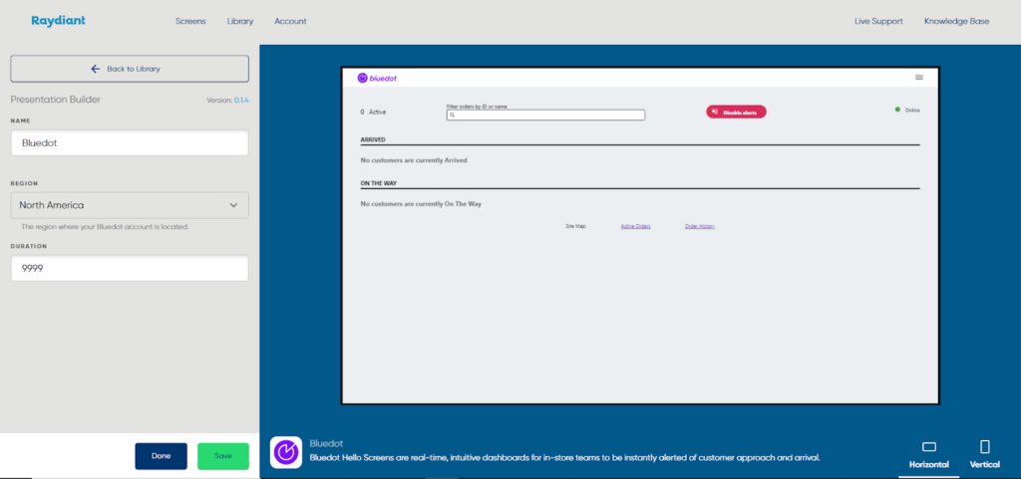Open the Active Orders link
This screenshot has height=479, width=1021.
click(x=635, y=226)
